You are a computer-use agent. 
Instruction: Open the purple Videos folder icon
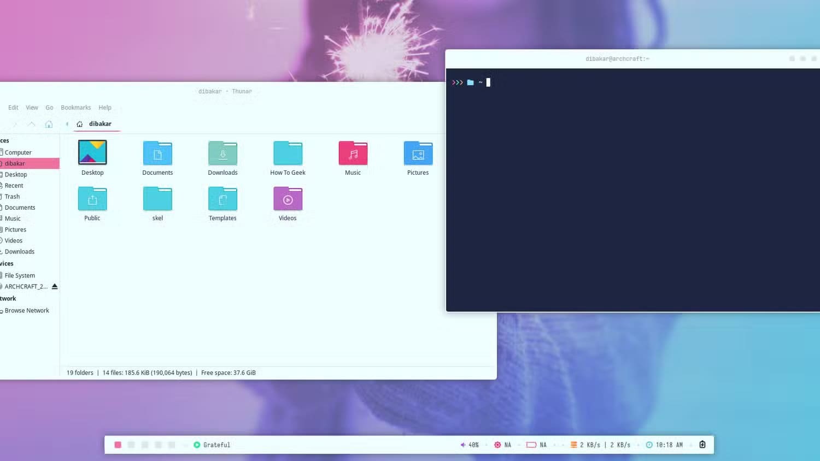(288, 198)
